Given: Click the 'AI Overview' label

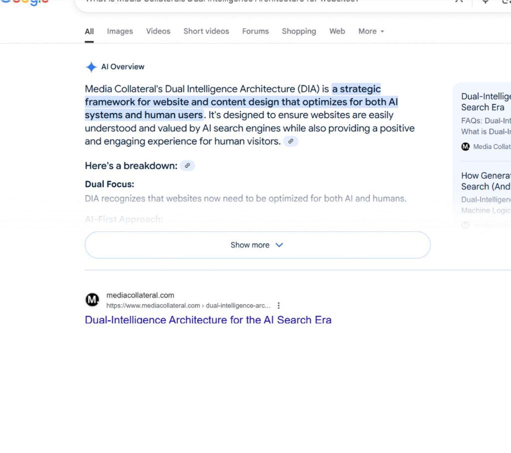Looking at the screenshot, I should coord(123,67).
